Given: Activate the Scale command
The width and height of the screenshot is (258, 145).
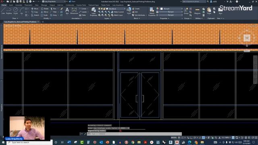Looking at the screenshot, I should coord(44,15).
